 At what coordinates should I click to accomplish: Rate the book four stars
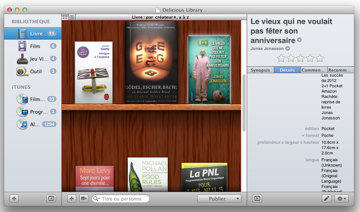point(310,58)
